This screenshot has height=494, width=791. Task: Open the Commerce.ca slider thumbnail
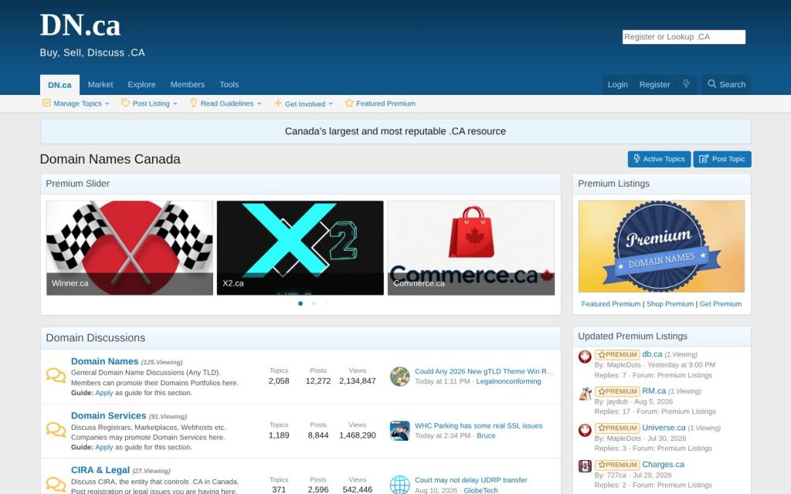point(470,248)
